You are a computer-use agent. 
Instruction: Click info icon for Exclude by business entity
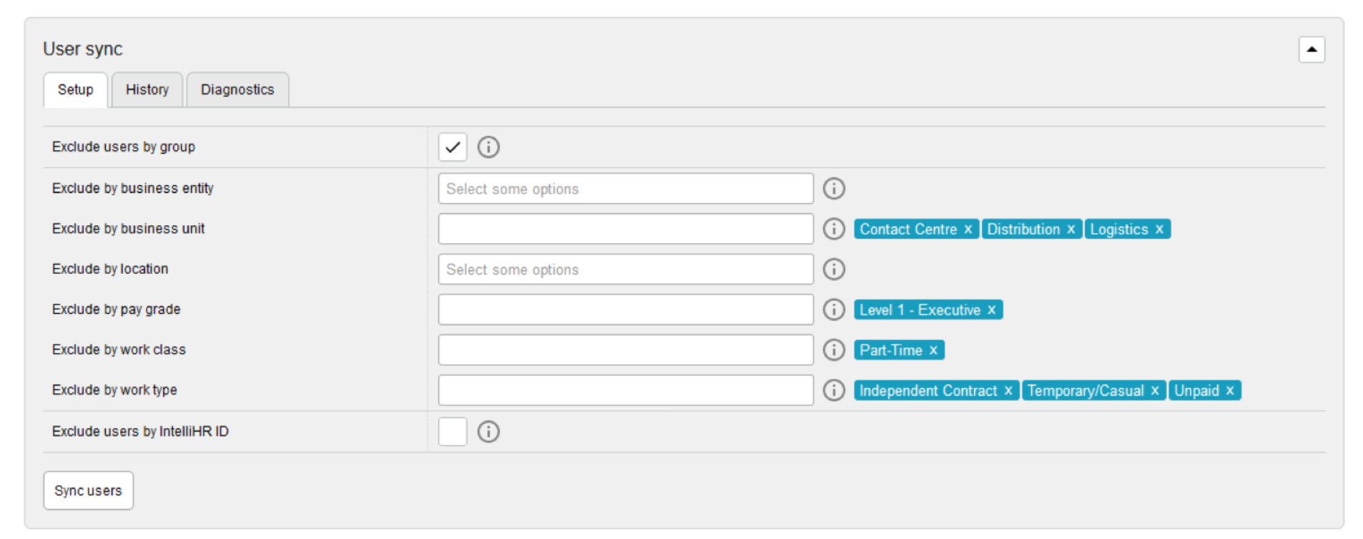point(834,189)
